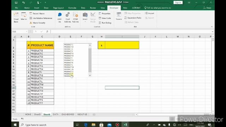
Task: Open the ABOUT US sheet tab
Action: click(82, 114)
